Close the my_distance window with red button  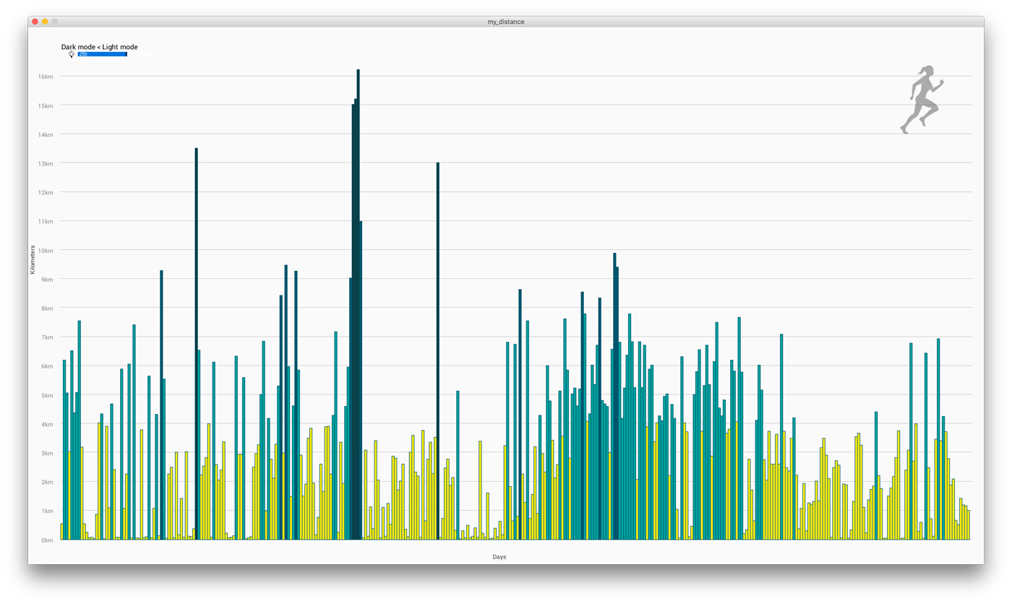click(x=35, y=22)
